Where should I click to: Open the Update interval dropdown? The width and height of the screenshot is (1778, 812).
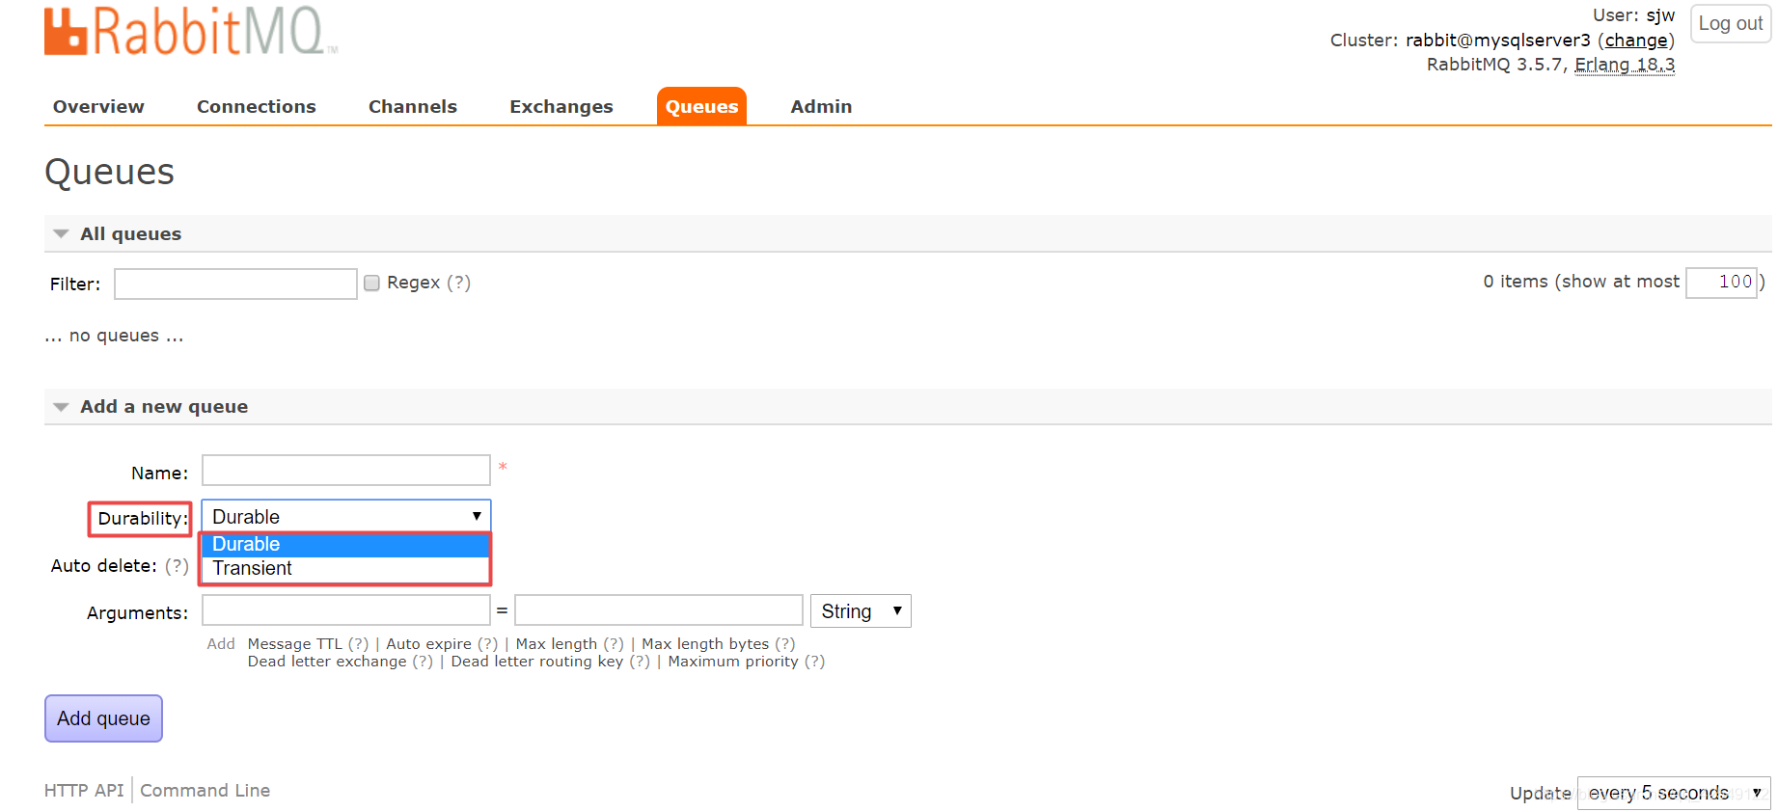coord(1674,793)
